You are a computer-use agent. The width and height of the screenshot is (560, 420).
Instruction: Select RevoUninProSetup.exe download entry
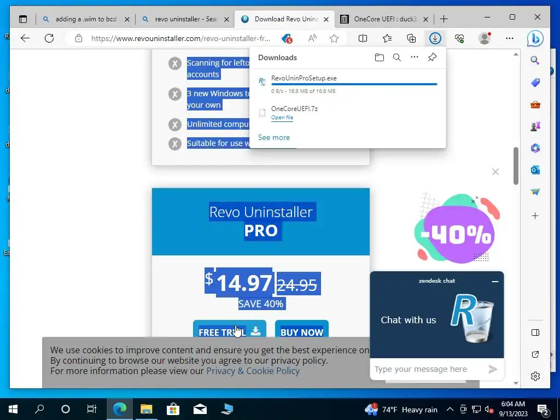tap(347, 84)
